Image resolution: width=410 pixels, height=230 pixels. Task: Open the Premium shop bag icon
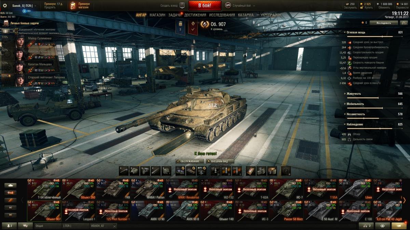tap(73, 5)
